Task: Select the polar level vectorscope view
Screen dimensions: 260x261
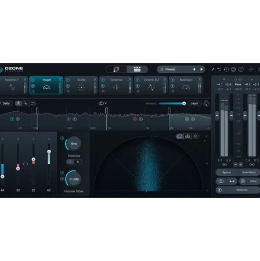Action: coord(187,136)
